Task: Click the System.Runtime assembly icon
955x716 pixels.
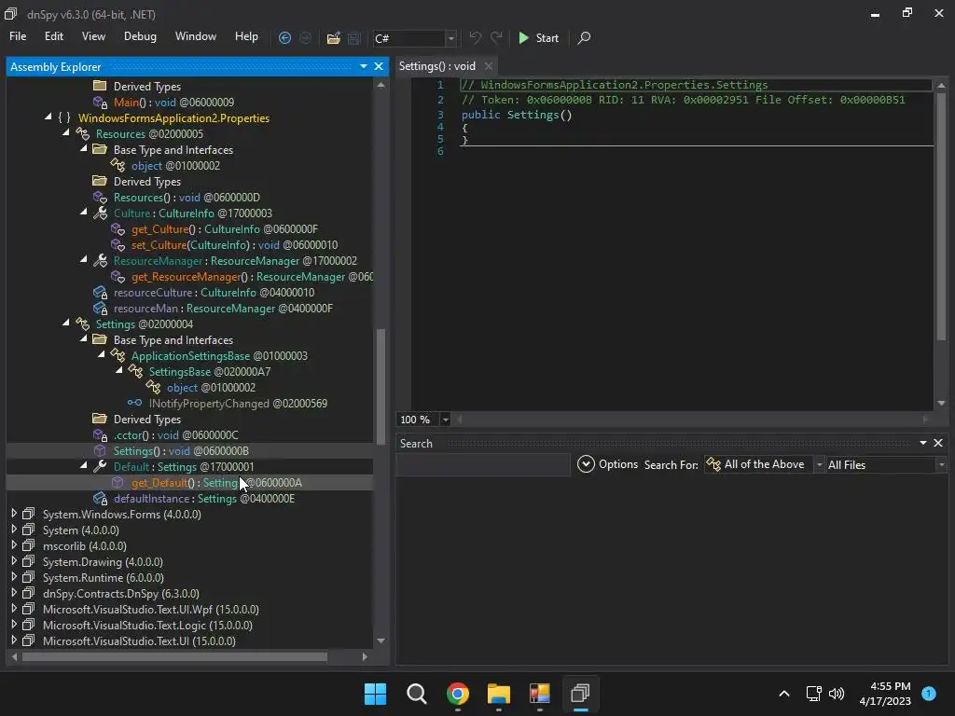Action: pyautogui.click(x=28, y=577)
